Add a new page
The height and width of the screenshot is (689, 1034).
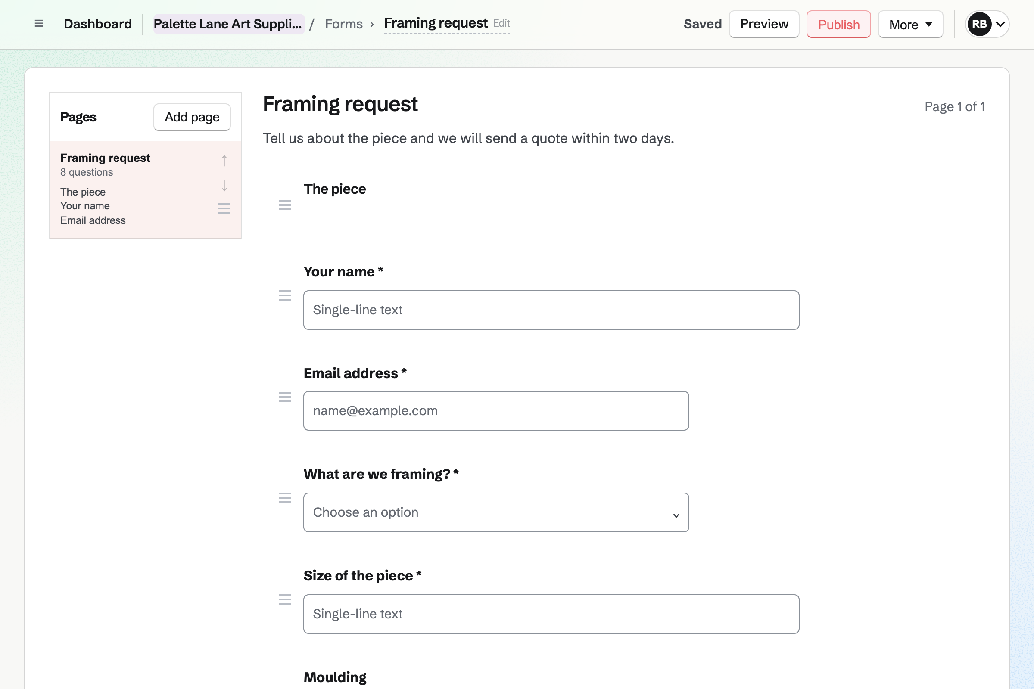click(x=192, y=117)
